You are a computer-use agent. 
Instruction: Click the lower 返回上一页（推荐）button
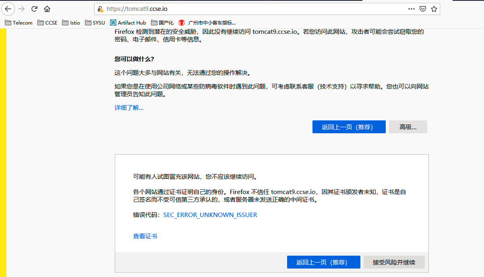pos(323,262)
